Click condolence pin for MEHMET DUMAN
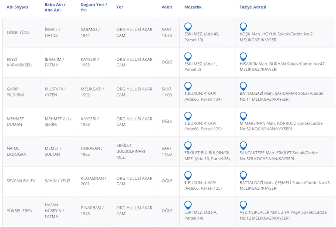336x227 pixels. pos(243,116)
